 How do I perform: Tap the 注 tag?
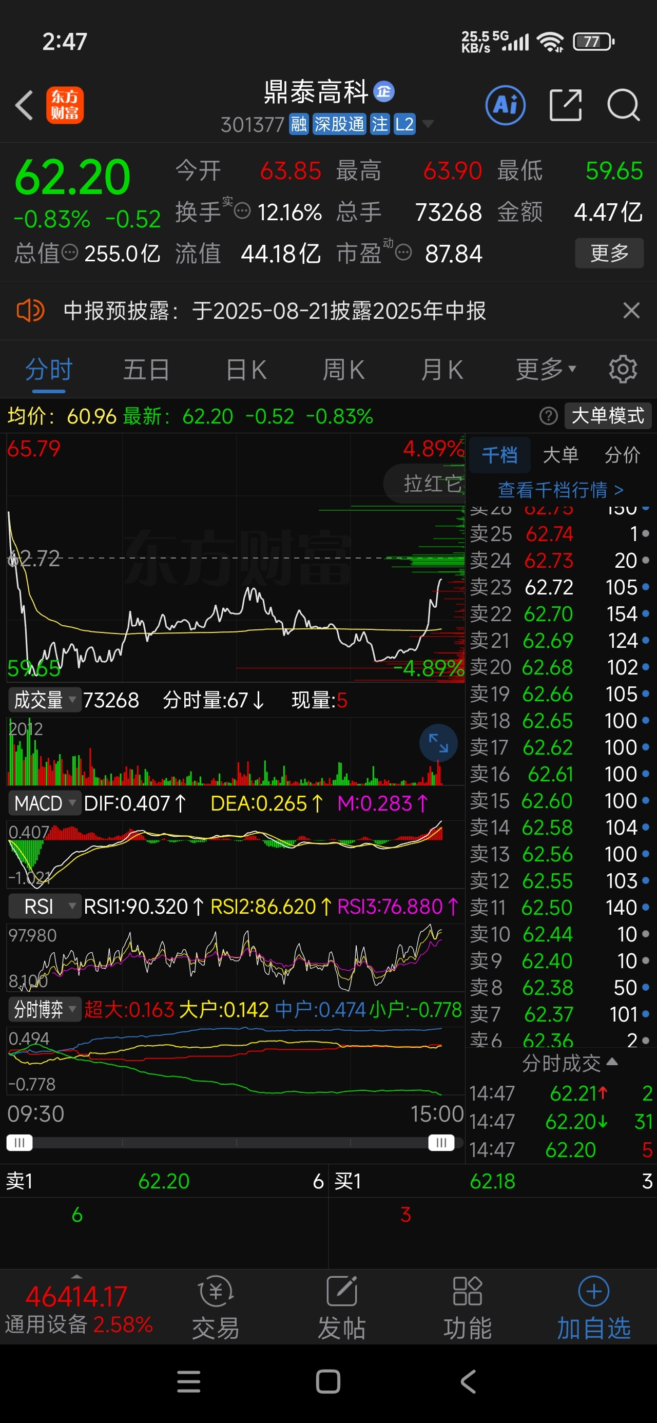[x=380, y=124]
